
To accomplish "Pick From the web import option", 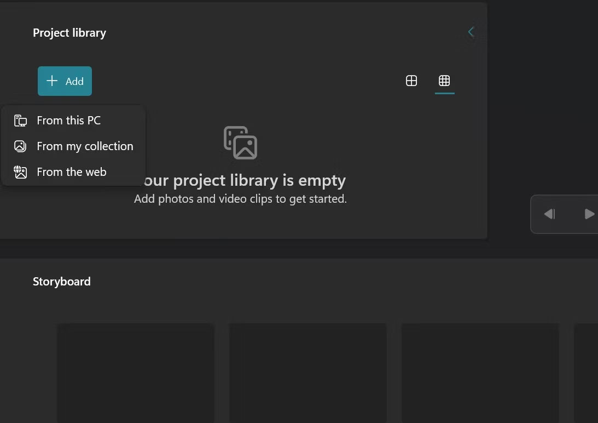I will click(71, 172).
